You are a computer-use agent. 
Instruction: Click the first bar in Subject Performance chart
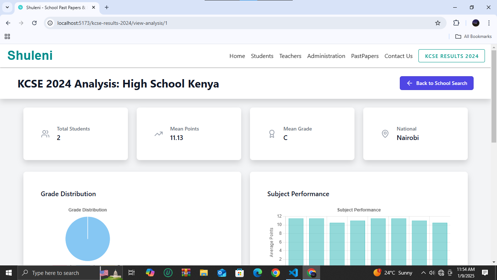coord(296,242)
